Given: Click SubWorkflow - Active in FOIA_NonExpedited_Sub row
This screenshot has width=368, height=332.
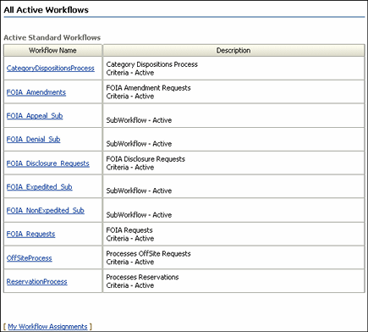Looking at the screenshot, I should click(139, 215).
